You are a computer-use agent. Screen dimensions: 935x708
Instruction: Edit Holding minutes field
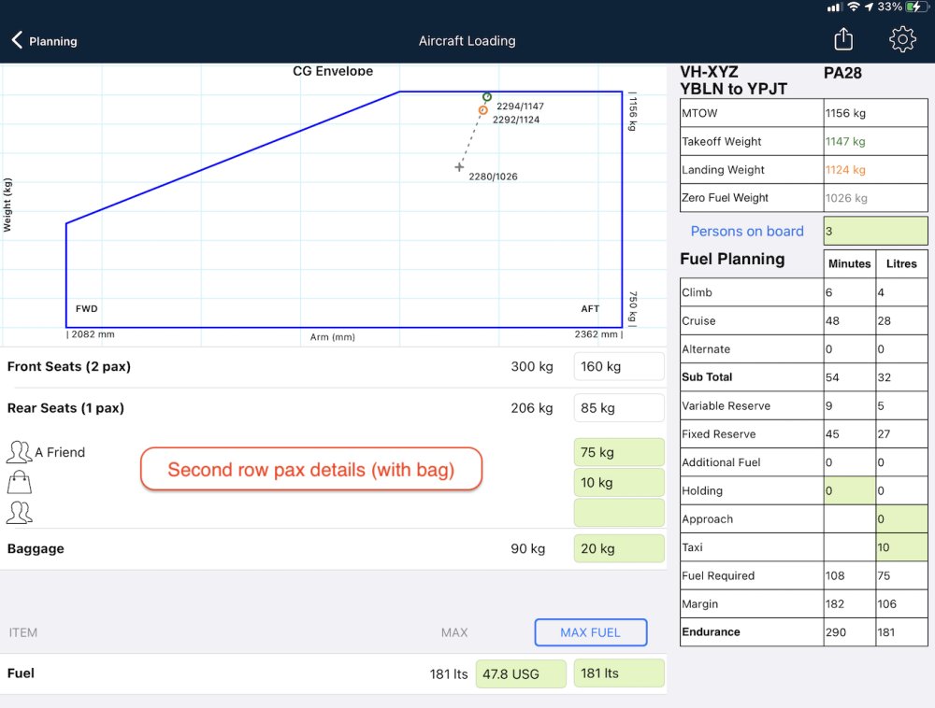[x=850, y=490]
